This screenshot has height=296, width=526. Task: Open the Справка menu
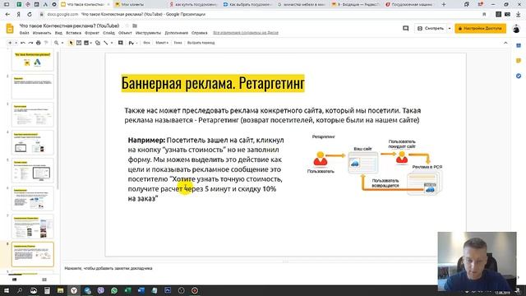point(199,33)
